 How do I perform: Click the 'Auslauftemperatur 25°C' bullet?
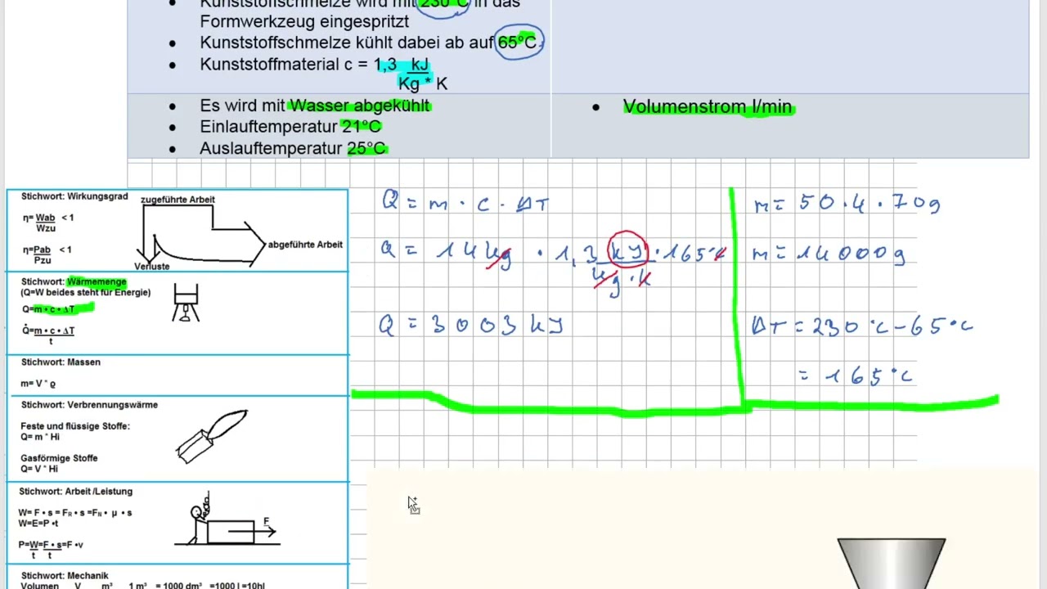click(x=293, y=149)
